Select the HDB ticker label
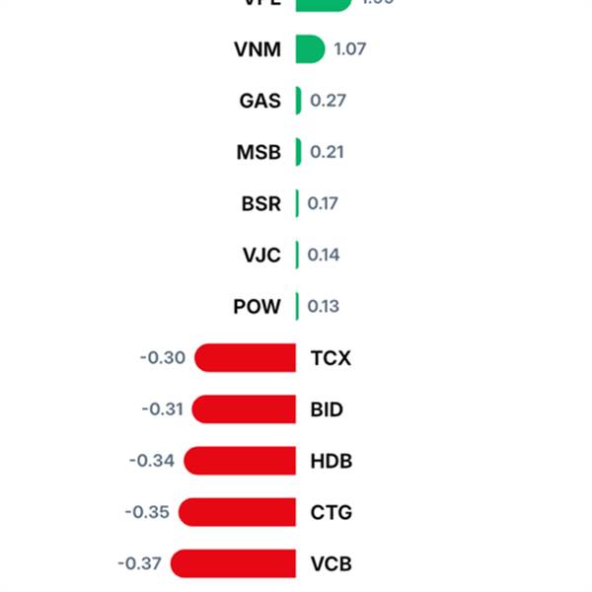Screen dimensions: 592x592 (x=332, y=462)
